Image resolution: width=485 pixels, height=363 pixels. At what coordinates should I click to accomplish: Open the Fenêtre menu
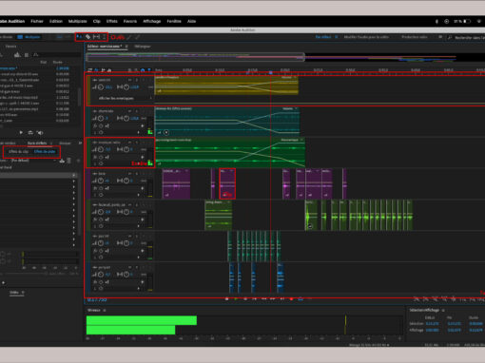tap(174, 21)
